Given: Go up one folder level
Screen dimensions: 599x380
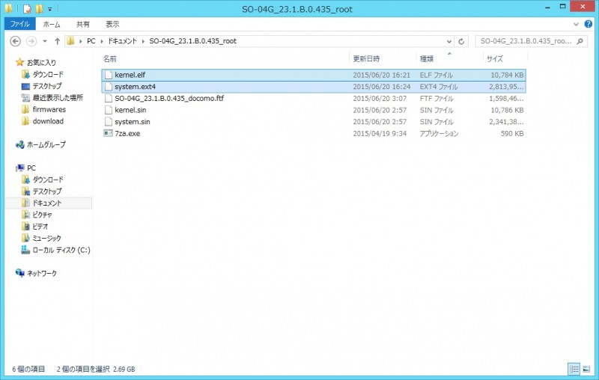Looking at the screenshot, I should pos(58,41).
